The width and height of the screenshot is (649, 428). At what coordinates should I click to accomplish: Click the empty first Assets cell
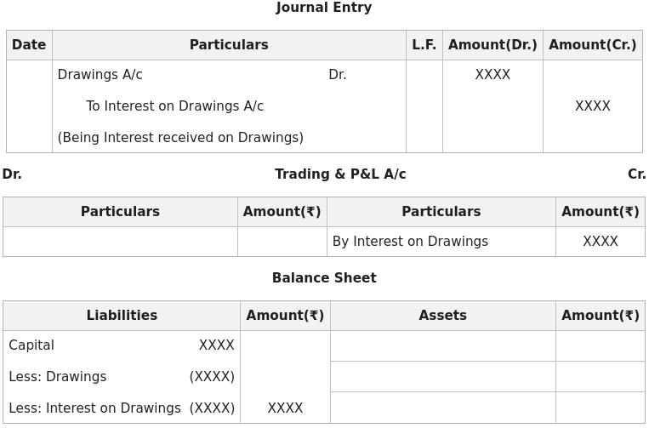pos(443,346)
